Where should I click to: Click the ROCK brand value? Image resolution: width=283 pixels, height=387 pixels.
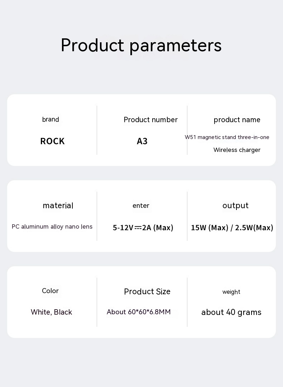coord(52,141)
